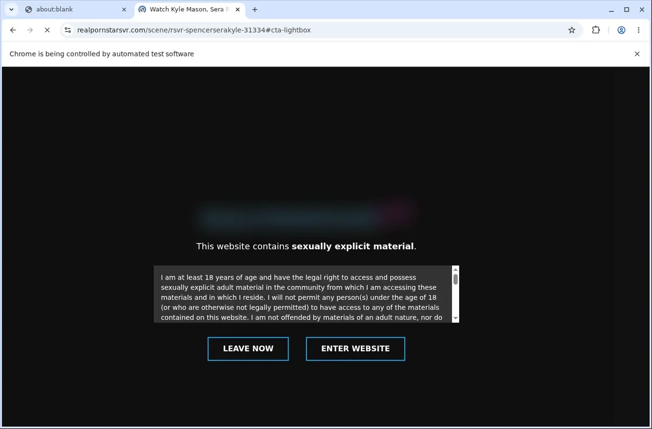This screenshot has height=429, width=652.
Task: Click the 'I am at least 18 years' disclaimer text
Action: 302,297
